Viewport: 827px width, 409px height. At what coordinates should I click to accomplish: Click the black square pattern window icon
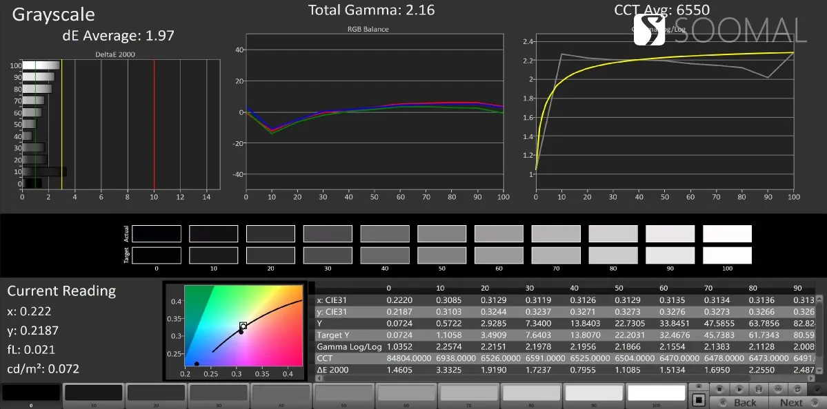tap(699, 400)
